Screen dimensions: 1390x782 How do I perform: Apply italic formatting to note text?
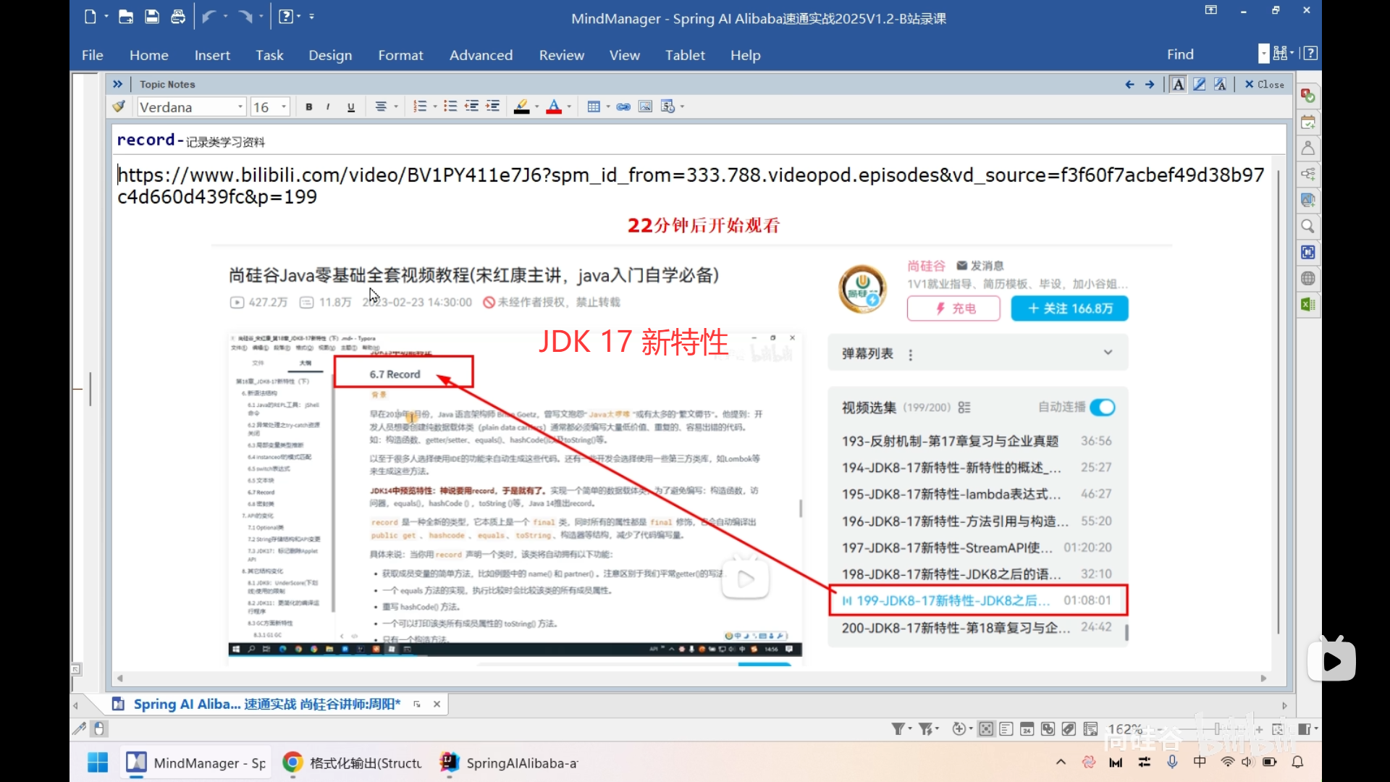click(x=327, y=106)
